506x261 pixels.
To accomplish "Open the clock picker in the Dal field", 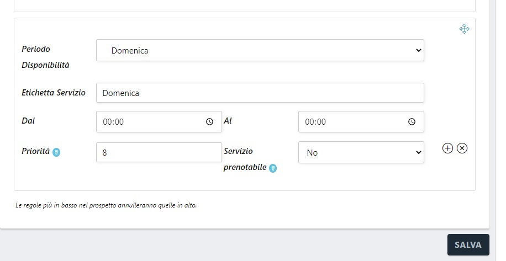I will [x=209, y=122].
